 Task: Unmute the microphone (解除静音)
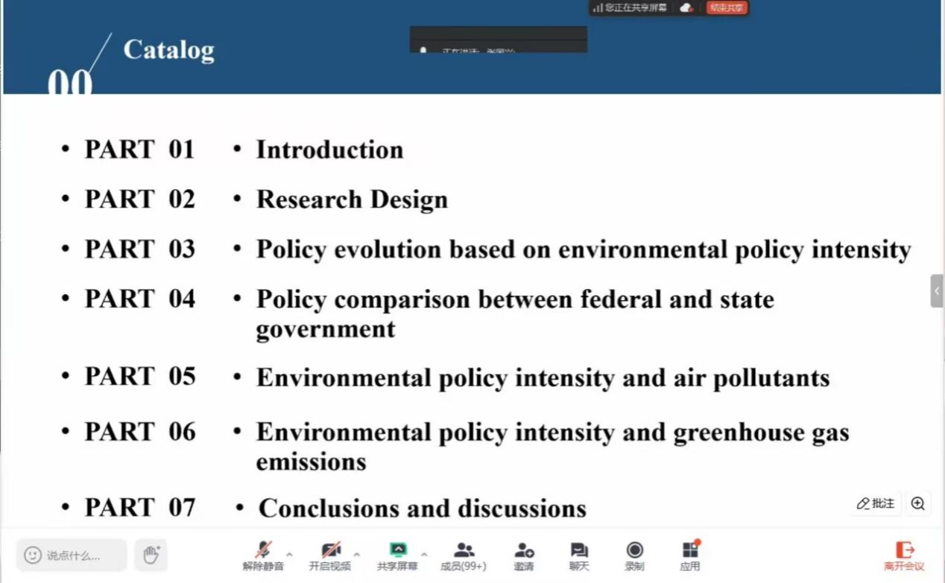click(x=262, y=555)
